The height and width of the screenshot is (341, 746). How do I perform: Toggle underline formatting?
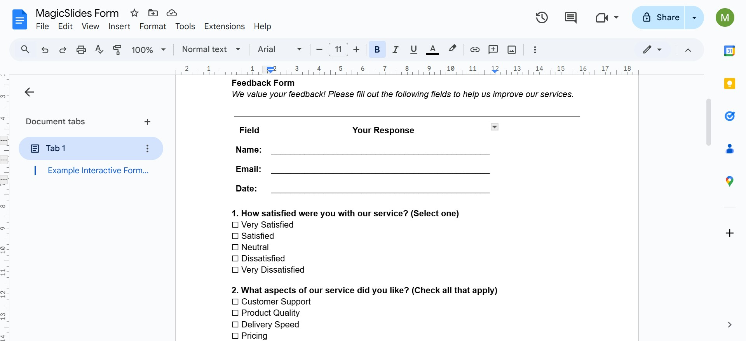pos(414,50)
